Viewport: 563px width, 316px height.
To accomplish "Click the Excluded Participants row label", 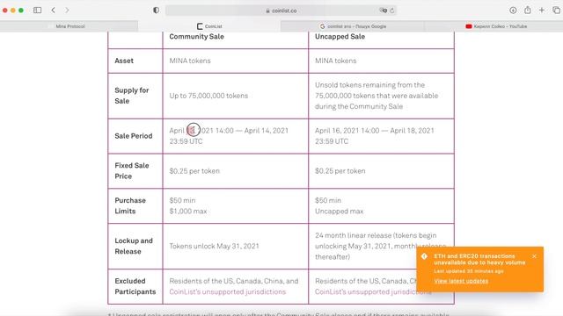I will (135, 286).
